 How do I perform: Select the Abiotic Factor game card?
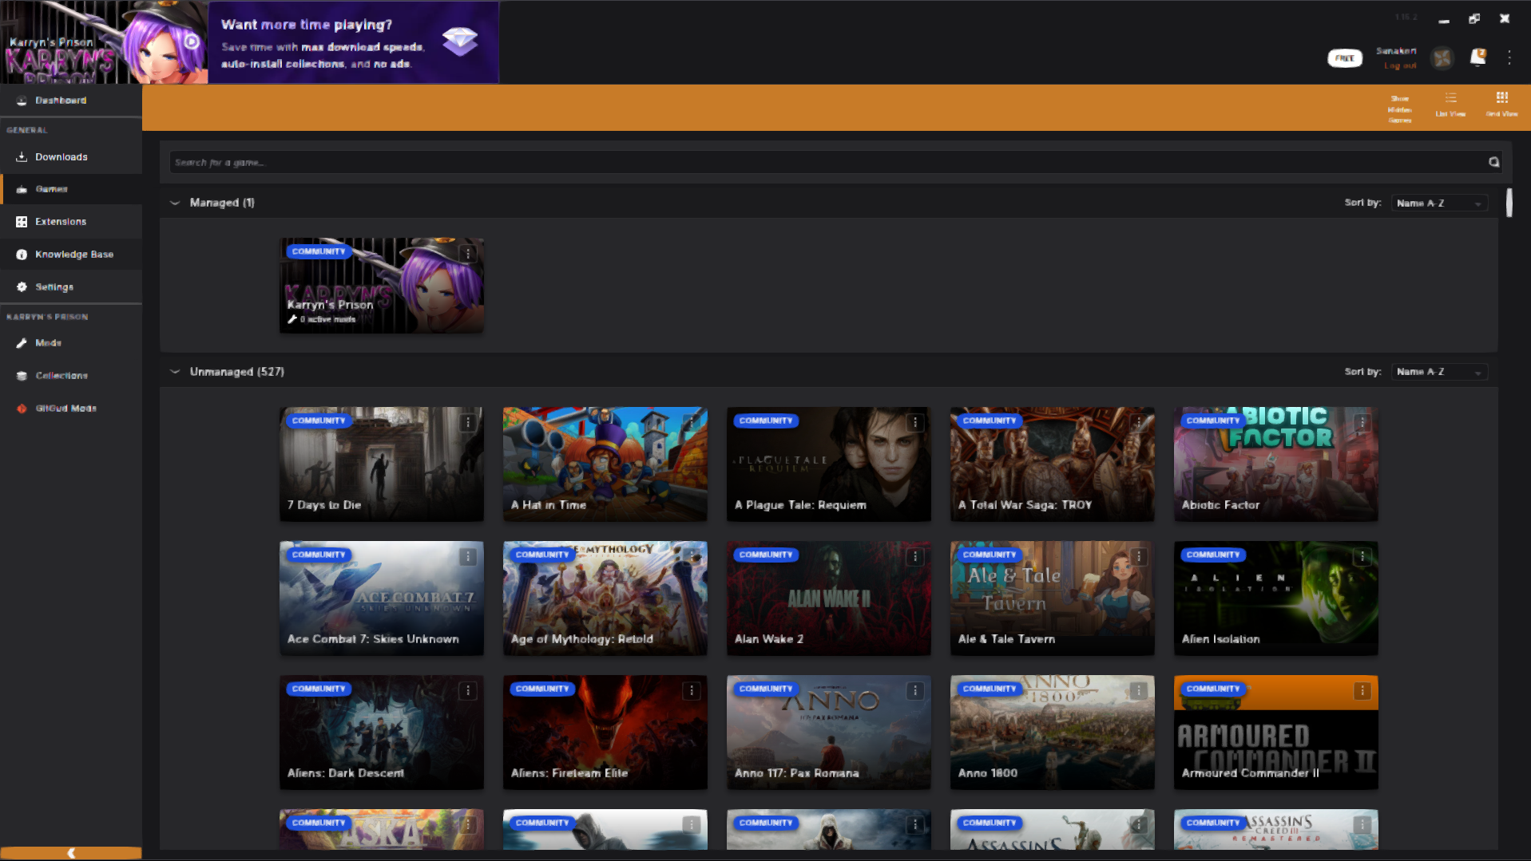(1276, 464)
